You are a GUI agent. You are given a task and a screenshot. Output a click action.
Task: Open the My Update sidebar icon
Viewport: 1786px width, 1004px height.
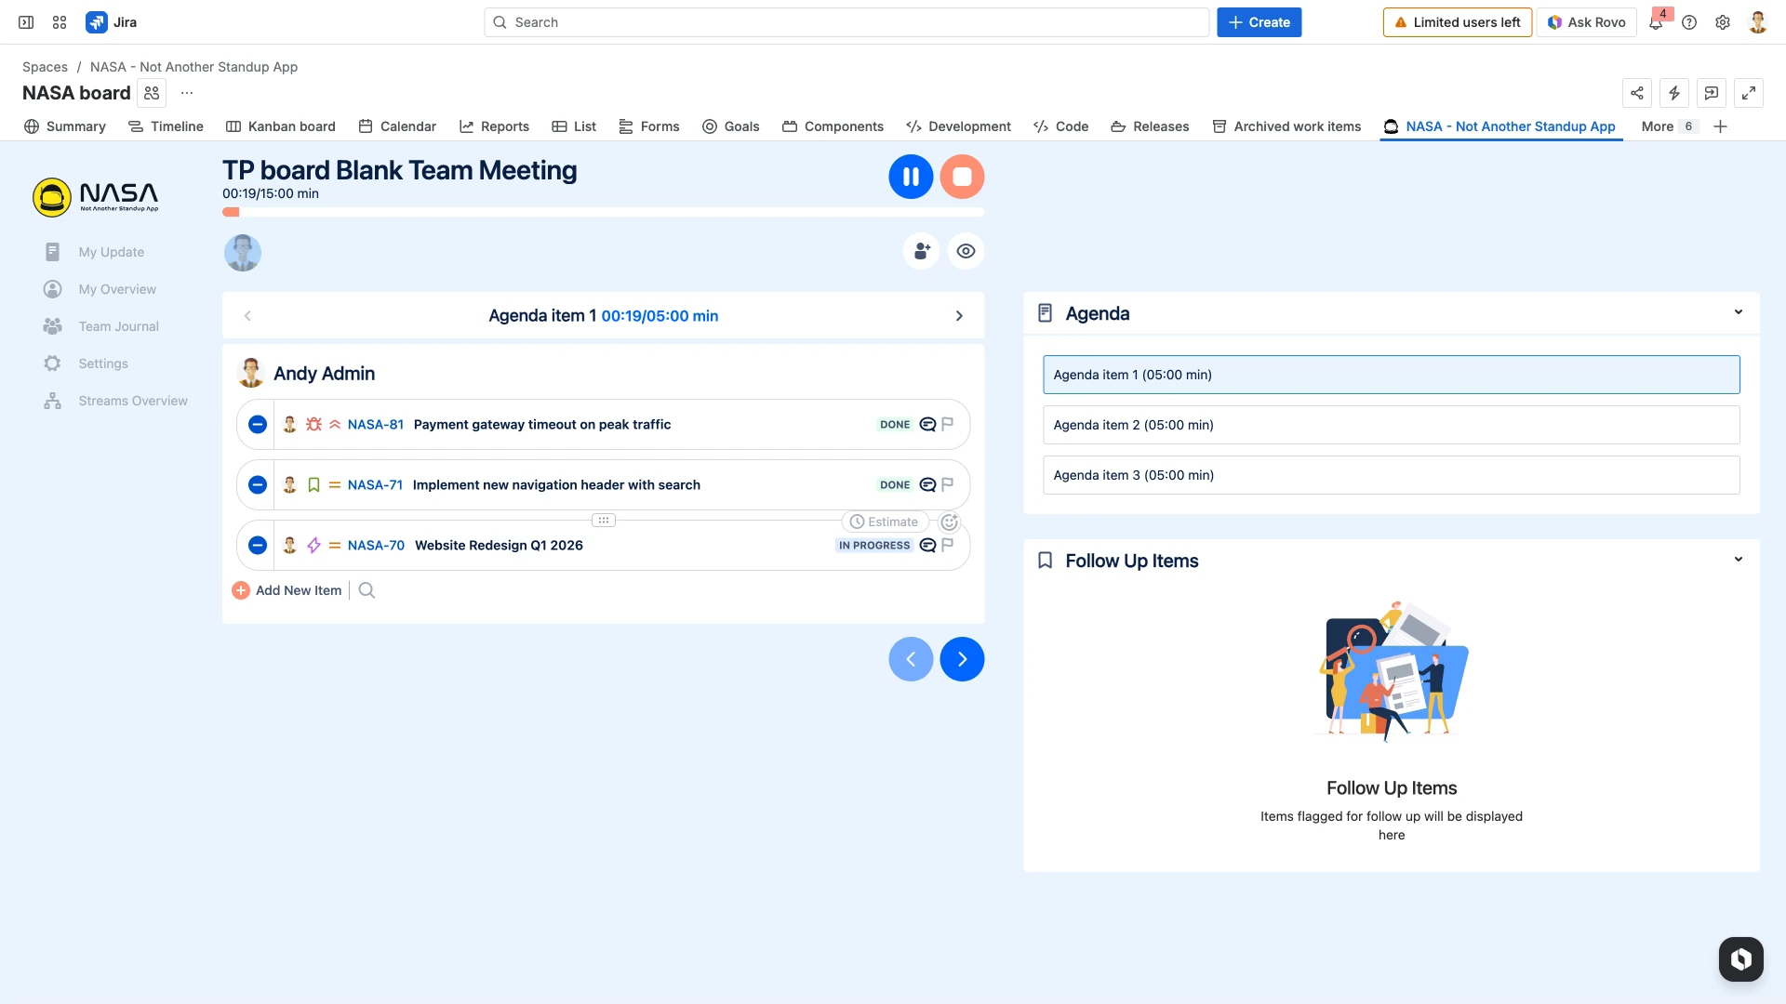point(53,251)
